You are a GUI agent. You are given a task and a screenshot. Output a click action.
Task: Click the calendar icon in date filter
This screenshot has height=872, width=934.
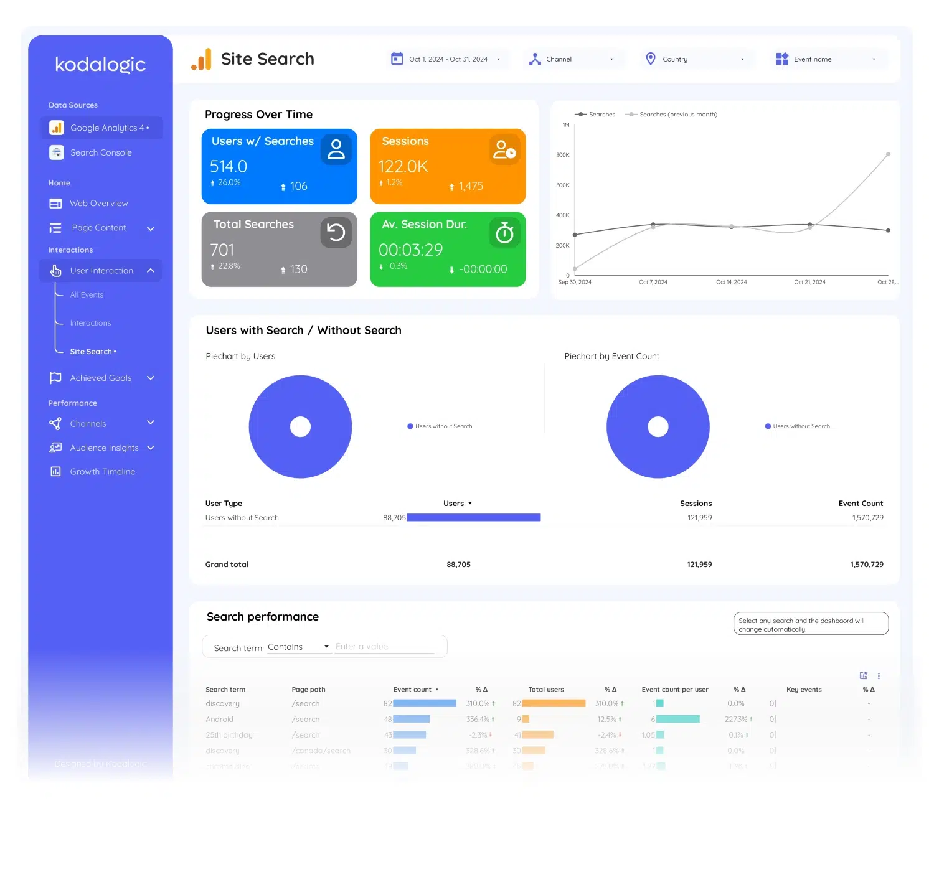point(397,59)
